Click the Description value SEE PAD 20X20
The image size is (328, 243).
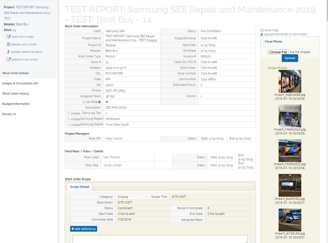[116, 107]
